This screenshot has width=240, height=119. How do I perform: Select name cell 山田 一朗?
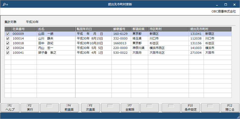click(x=56, y=34)
